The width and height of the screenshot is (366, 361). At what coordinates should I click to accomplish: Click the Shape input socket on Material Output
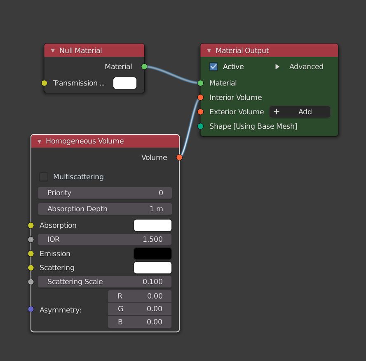pos(200,126)
